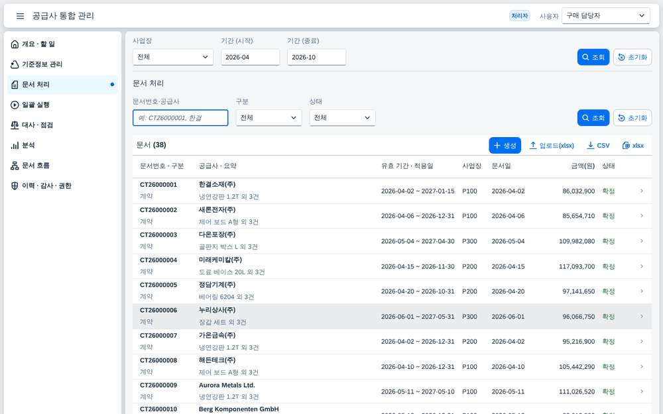Click the bar chart icon beside 분석

pos(15,145)
